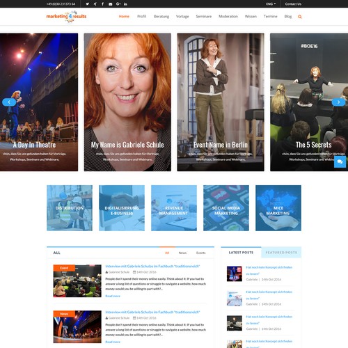Click the orange Event tag label

click(x=64, y=268)
